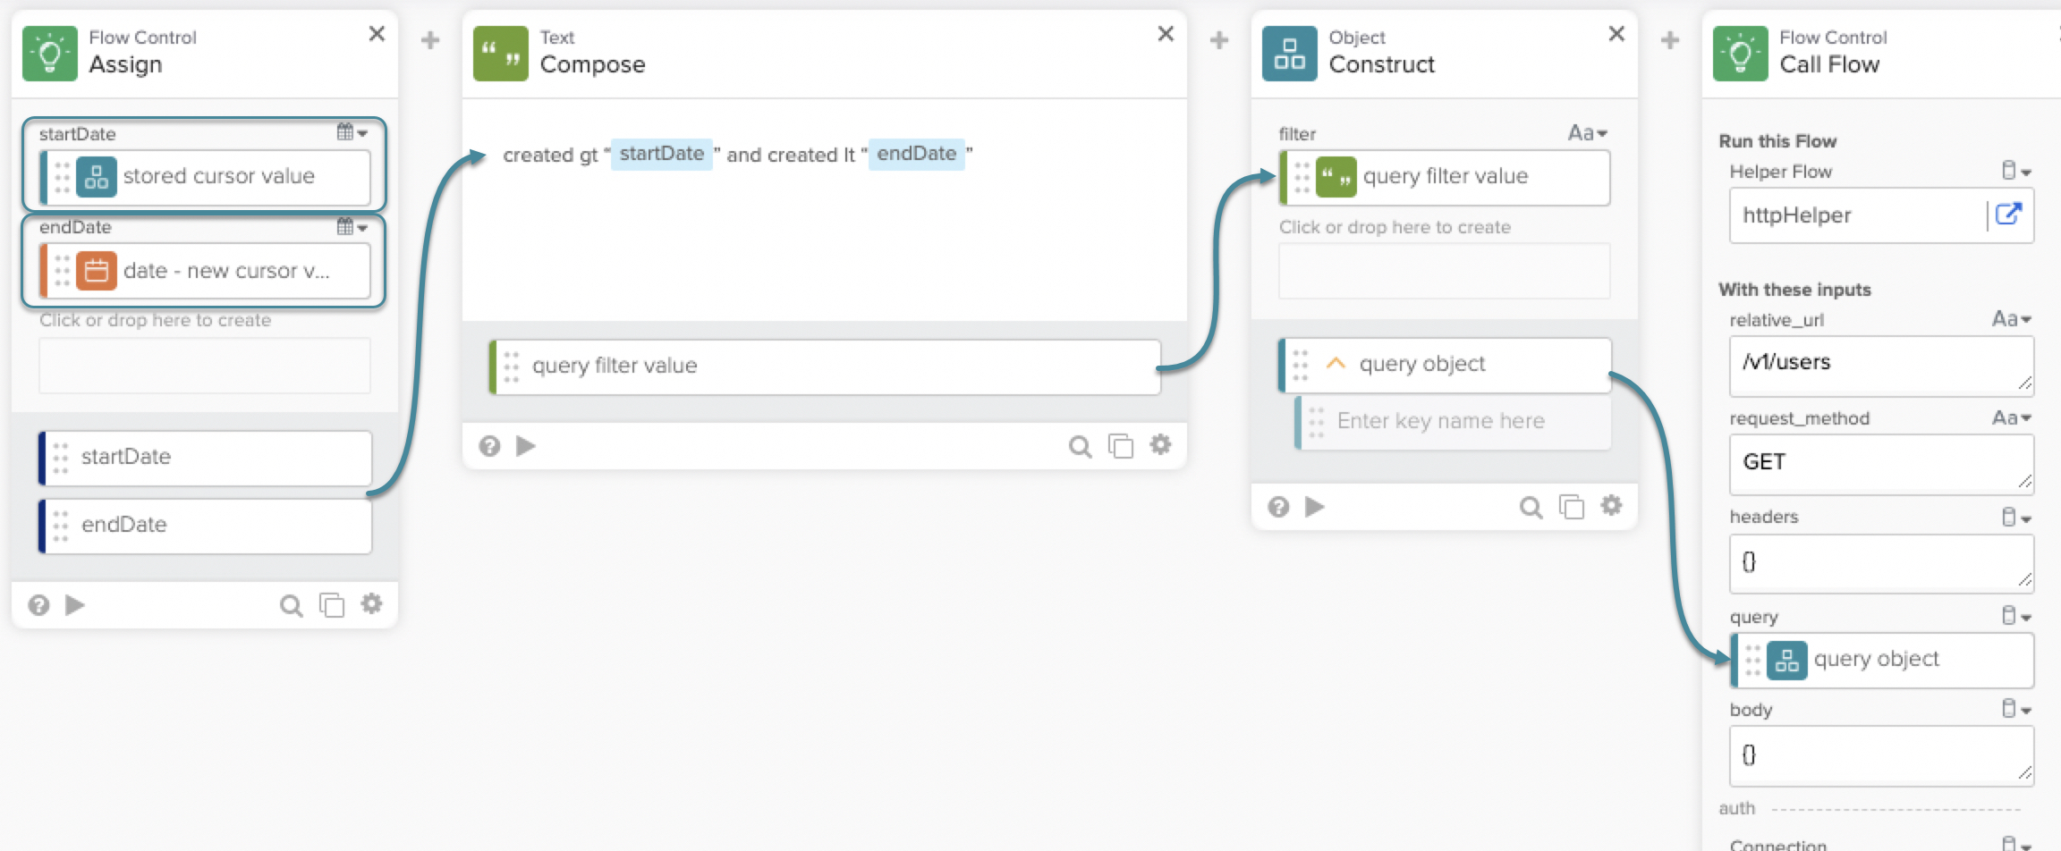
Task: Click the copy icon on Construct card
Action: 1571,507
